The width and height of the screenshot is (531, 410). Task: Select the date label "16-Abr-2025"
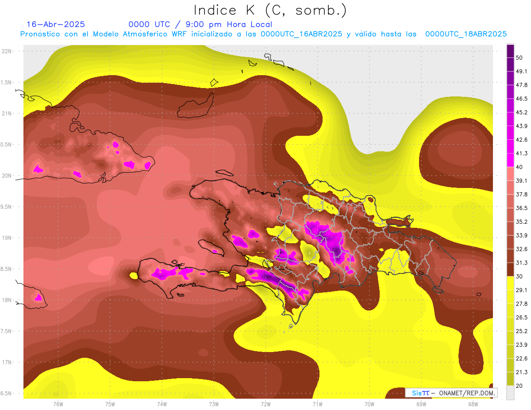[56, 24]
